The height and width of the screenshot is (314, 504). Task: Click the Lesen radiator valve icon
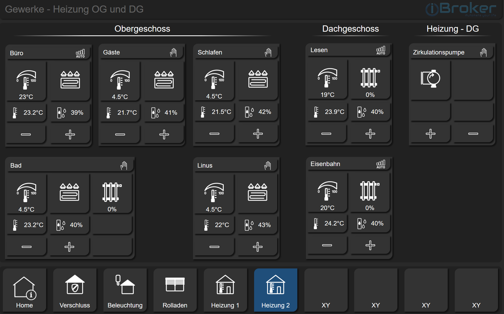coord(370,78)
